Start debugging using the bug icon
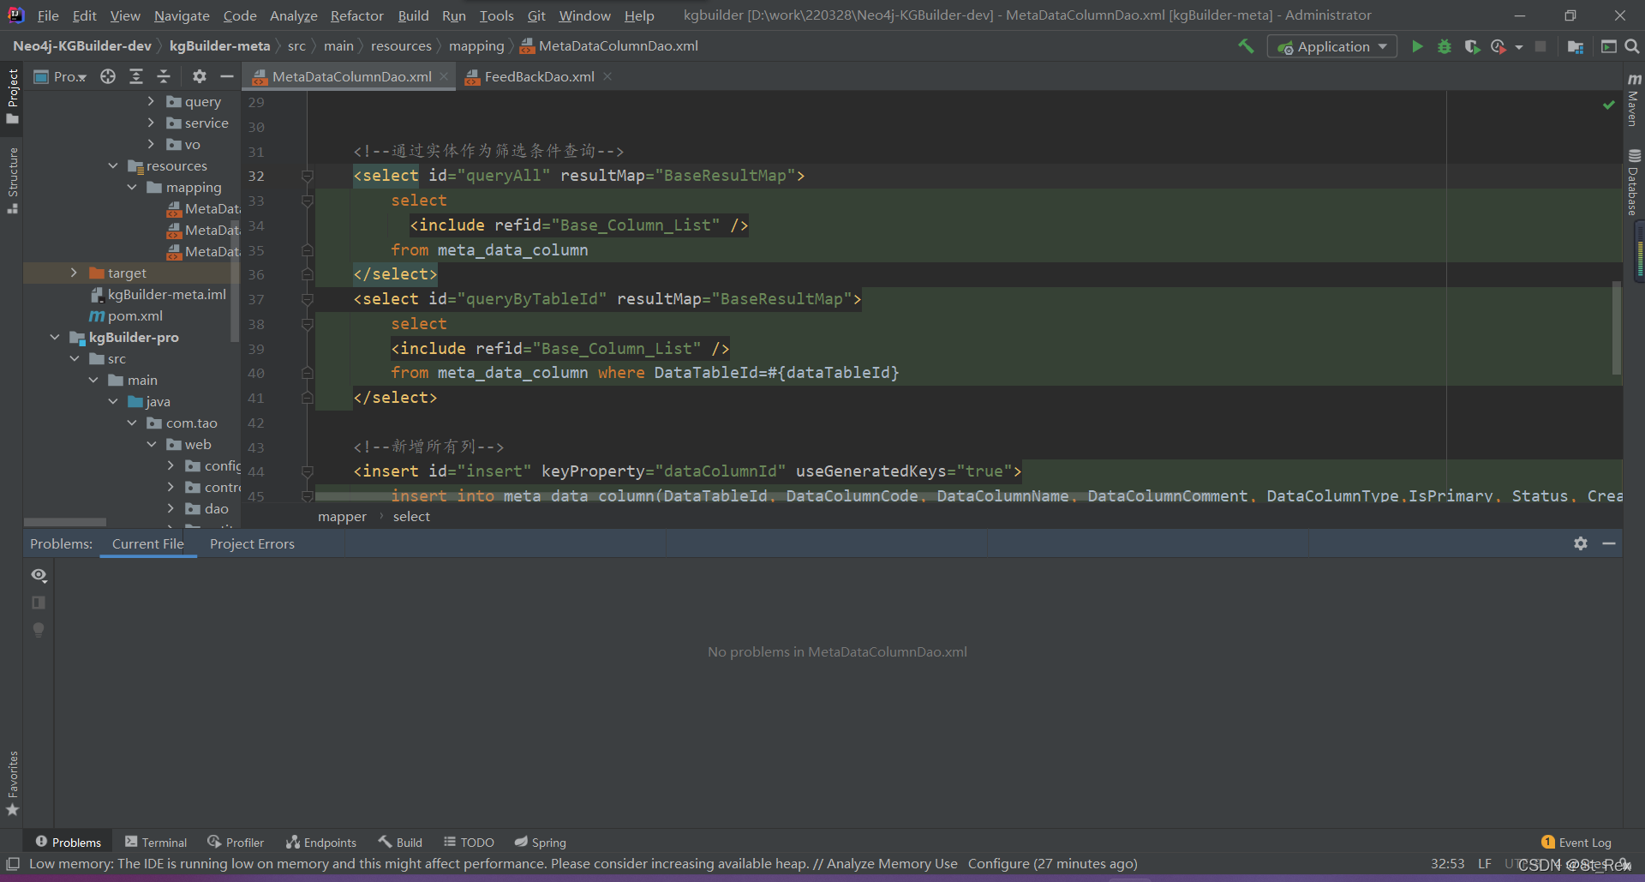The height and width of the screenshot is (882, 1645). pos(1445,46)
